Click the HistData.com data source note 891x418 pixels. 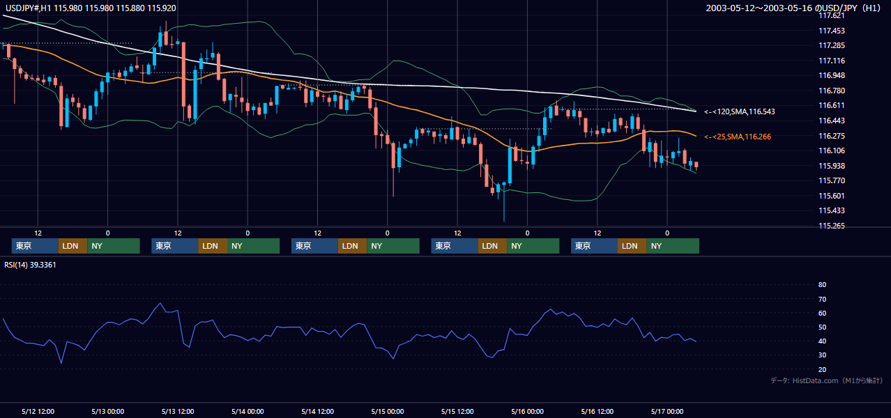coord(827,380)
